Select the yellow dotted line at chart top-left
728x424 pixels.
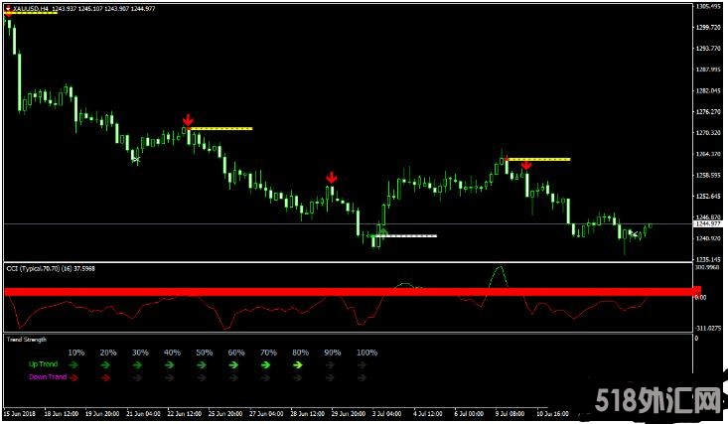31,13
